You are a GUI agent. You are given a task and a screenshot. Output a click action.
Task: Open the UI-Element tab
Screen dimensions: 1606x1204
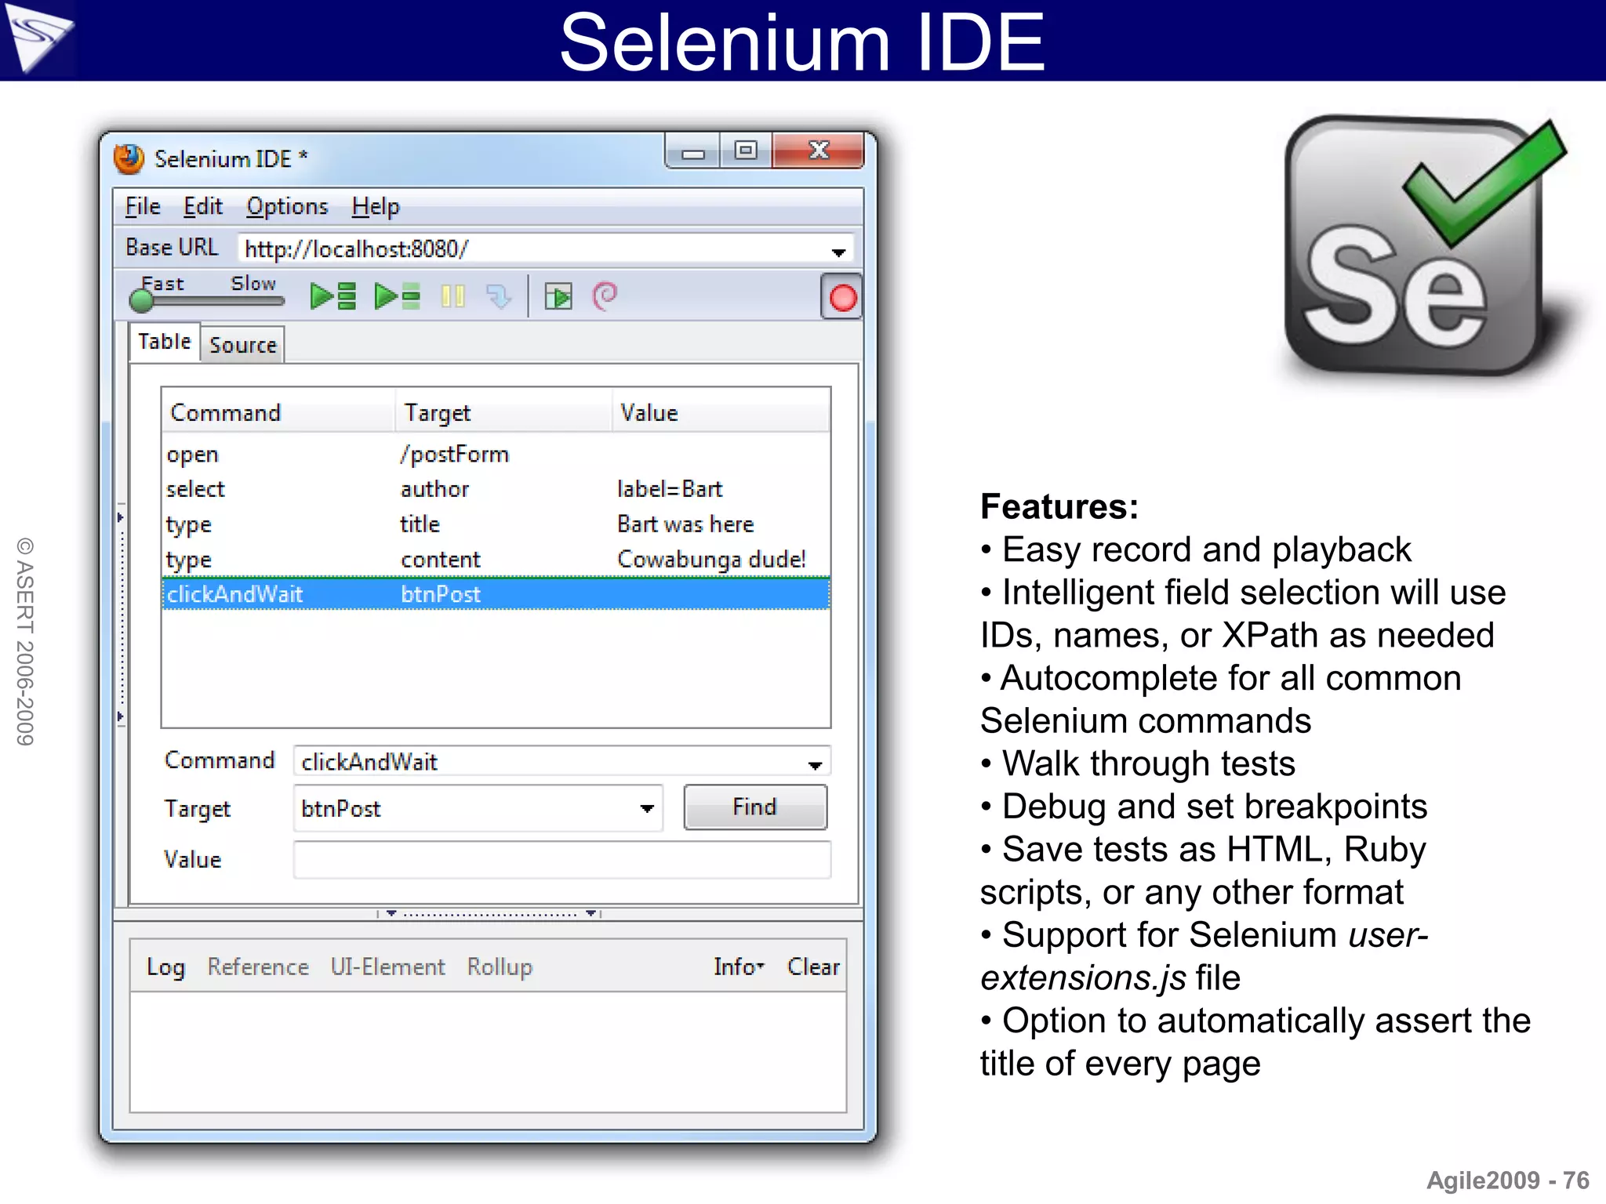pyautogui.click(x=387, y=966)
